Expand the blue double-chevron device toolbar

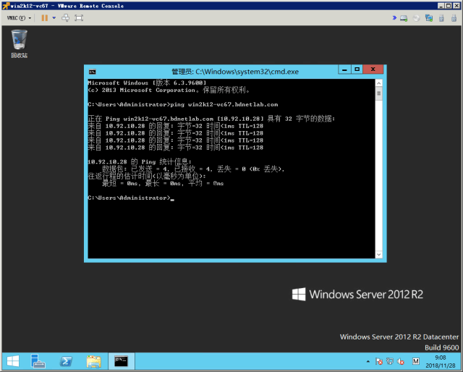click(394, 17)
